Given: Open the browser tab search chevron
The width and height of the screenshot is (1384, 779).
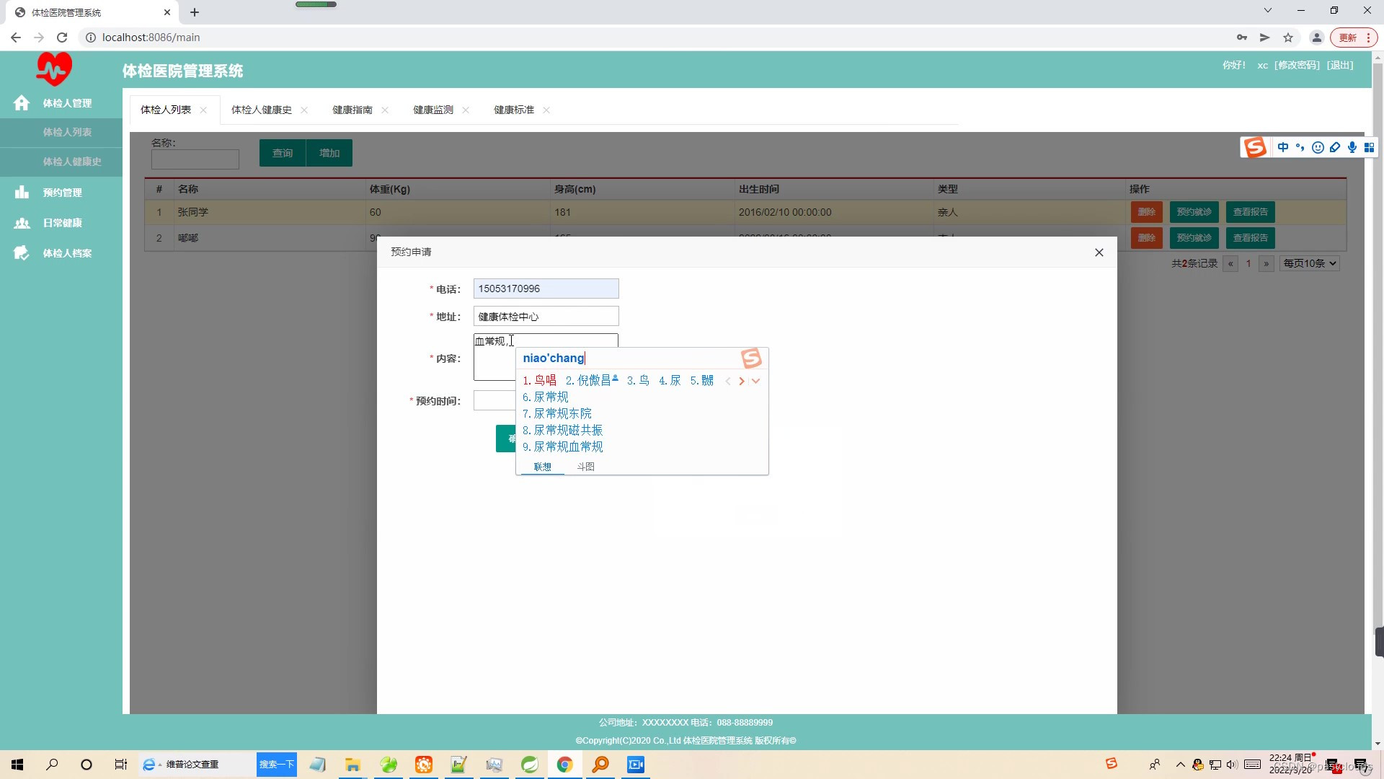Looking at the screenshot, I should 1267,10.
